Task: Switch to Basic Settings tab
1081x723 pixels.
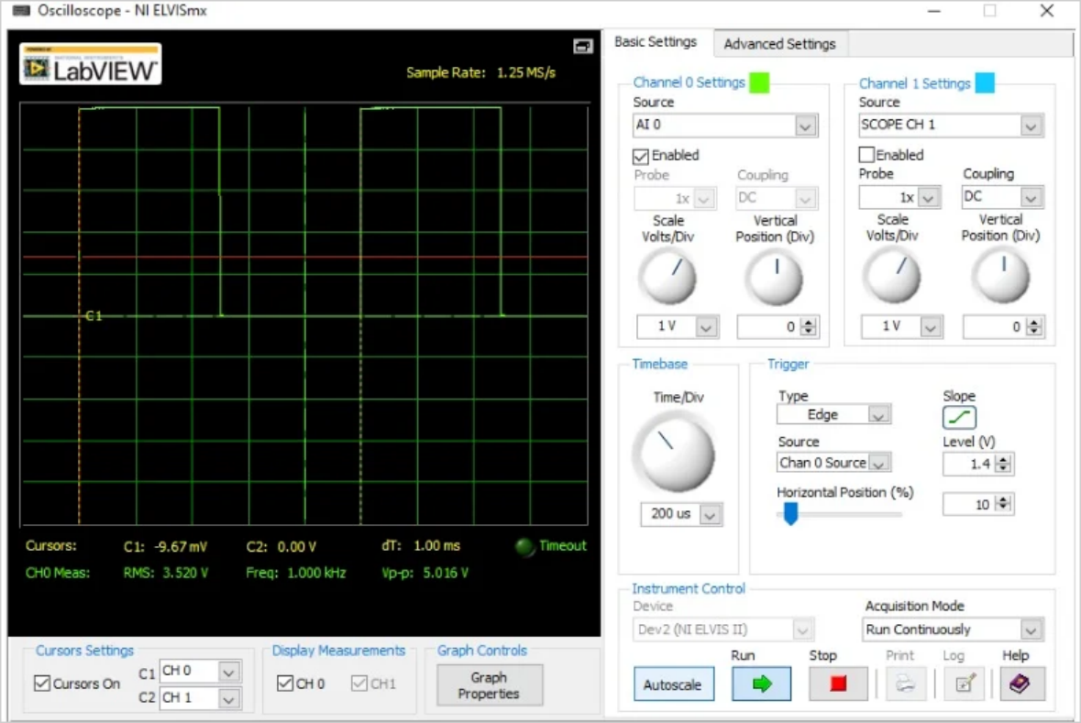Action: [x=656, y=42]
